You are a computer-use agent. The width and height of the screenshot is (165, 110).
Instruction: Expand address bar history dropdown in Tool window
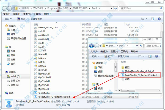[111, 8]
